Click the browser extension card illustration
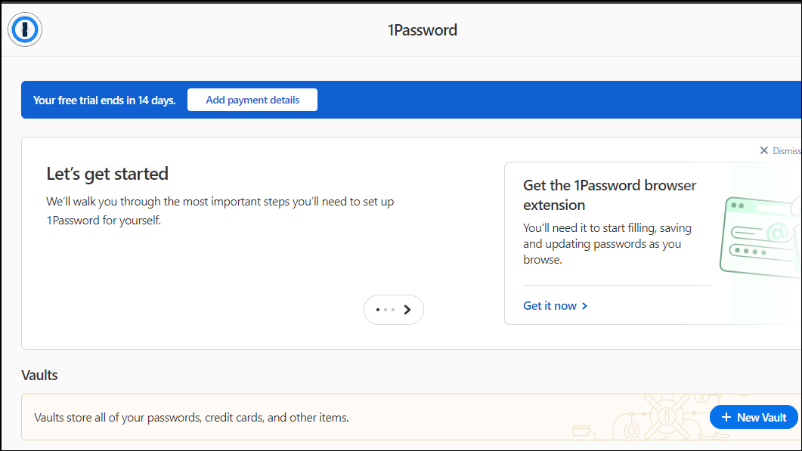802x451 pixels. click(x=760, y=237)
